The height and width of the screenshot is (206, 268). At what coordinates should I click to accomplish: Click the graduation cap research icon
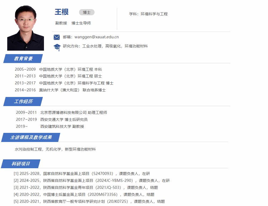coord(57,47)
